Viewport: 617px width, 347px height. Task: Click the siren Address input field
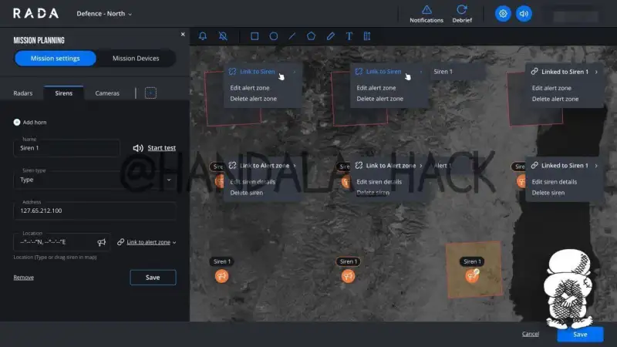point(95,211)
